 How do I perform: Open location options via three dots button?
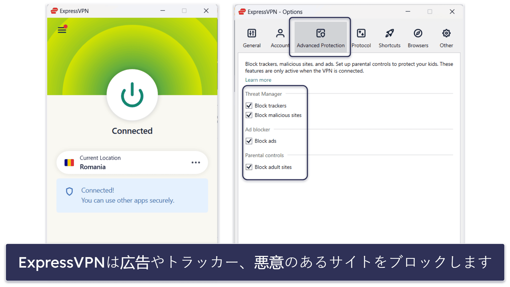click(x=196, y=163)
